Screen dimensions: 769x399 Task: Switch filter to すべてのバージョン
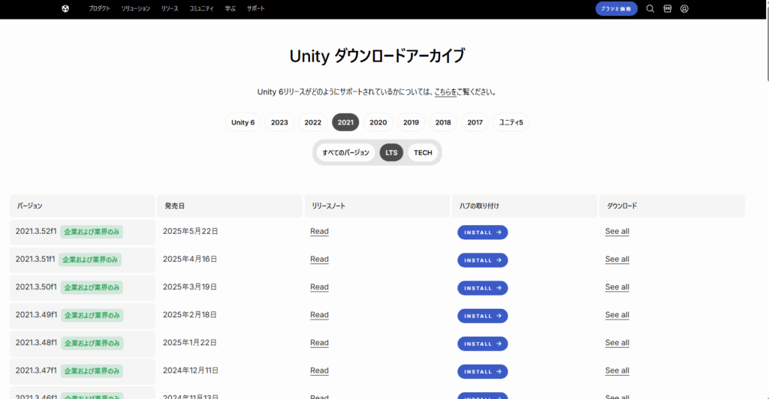(x=345, y=153)
